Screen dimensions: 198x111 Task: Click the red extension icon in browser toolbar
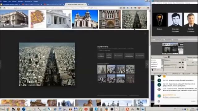click(x=139, y=8)
